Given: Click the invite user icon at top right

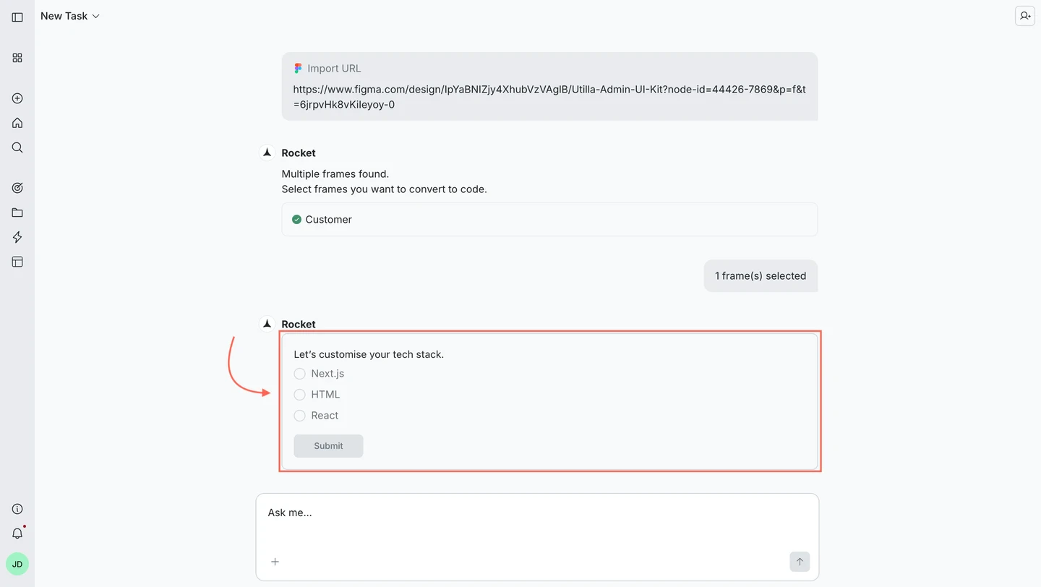Looking at the screenshot, I should point(1024,15).
